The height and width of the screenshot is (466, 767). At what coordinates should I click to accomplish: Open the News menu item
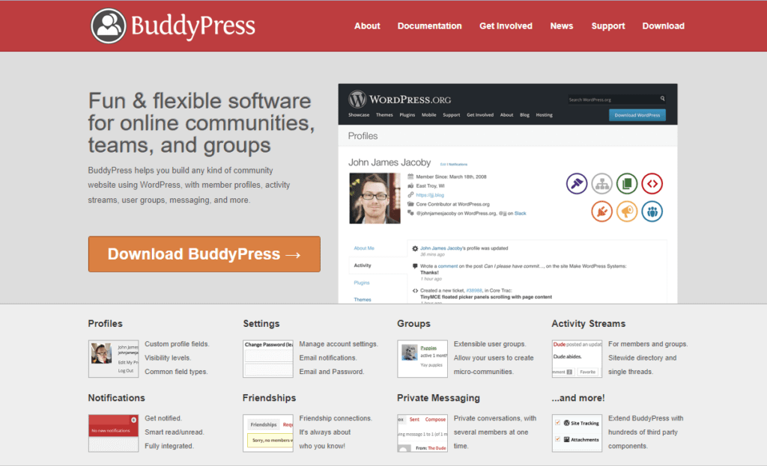[561, 26]
